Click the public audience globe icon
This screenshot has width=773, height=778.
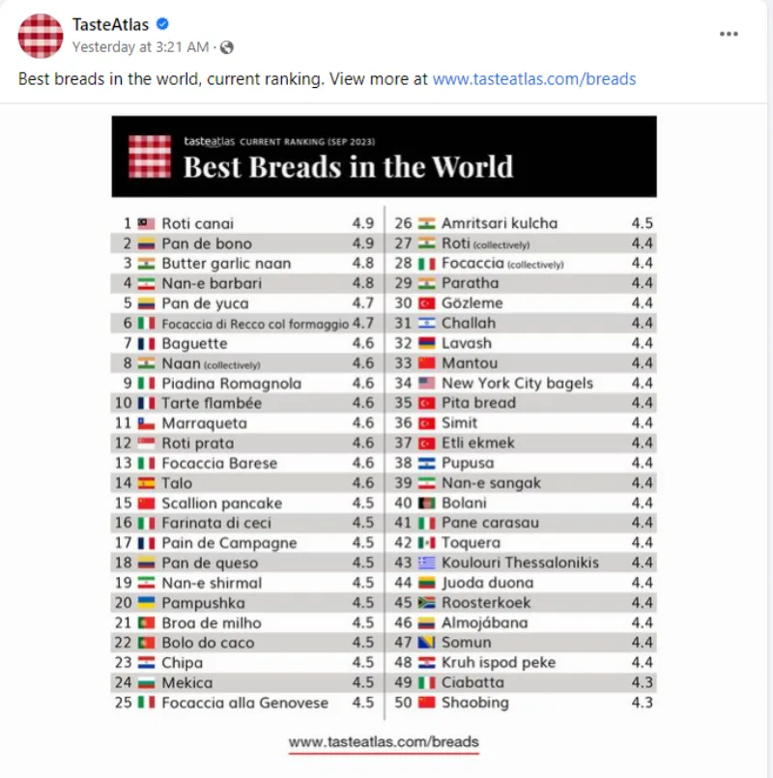tap(226, 46)
